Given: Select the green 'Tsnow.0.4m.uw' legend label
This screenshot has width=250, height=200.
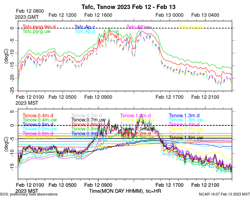Looking at the screenshot, I should (x=40, y=120).
